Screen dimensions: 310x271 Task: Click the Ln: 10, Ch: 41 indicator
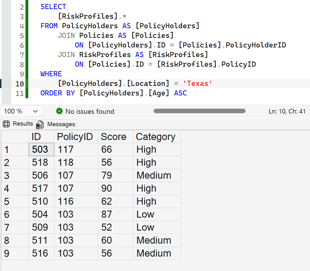[x=287, y=111]
